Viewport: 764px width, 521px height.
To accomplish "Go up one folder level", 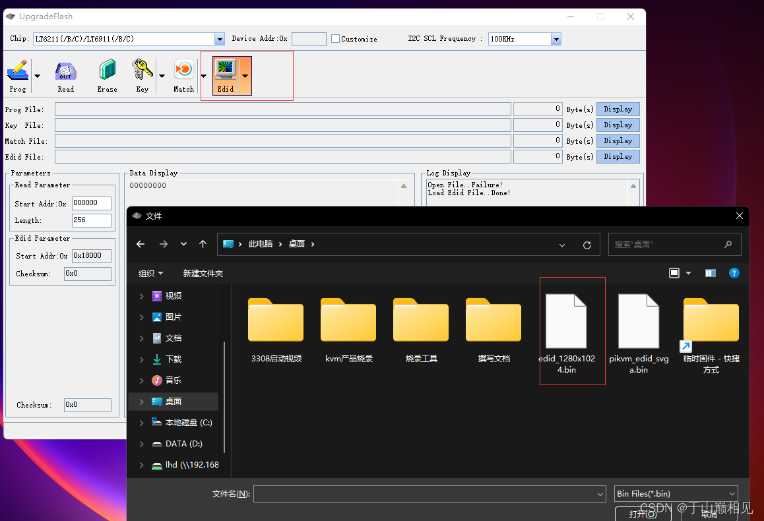I will 203,244.
